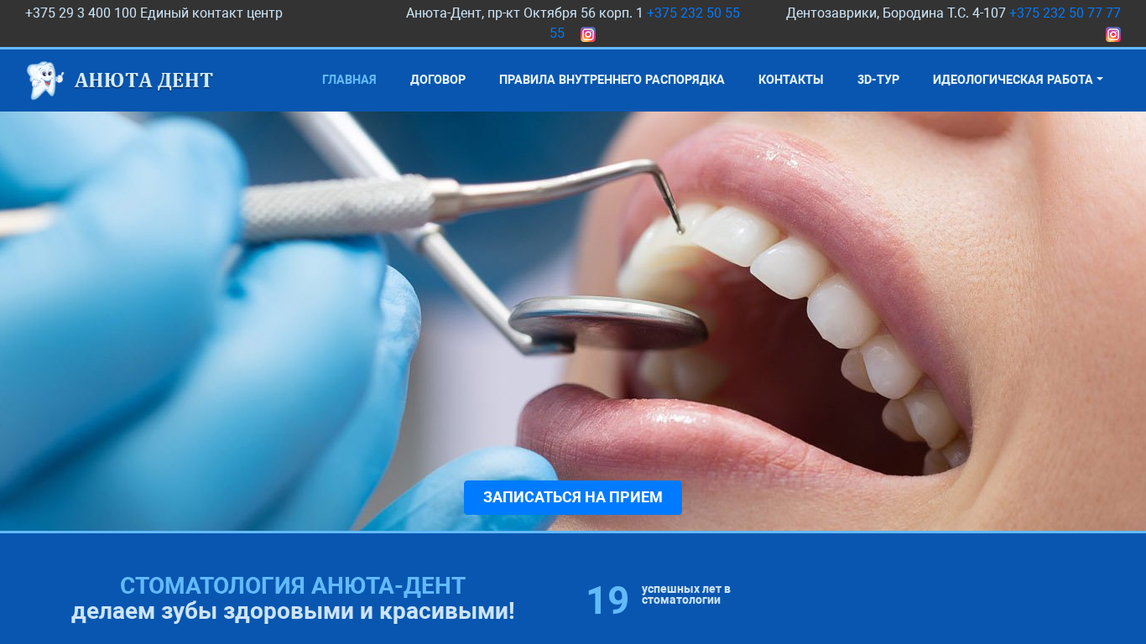
Task: Expand the ИДЕОЛОГИЧЕСКАЯ РАБОТА dropdown
Action: (x=1018, y=80)
